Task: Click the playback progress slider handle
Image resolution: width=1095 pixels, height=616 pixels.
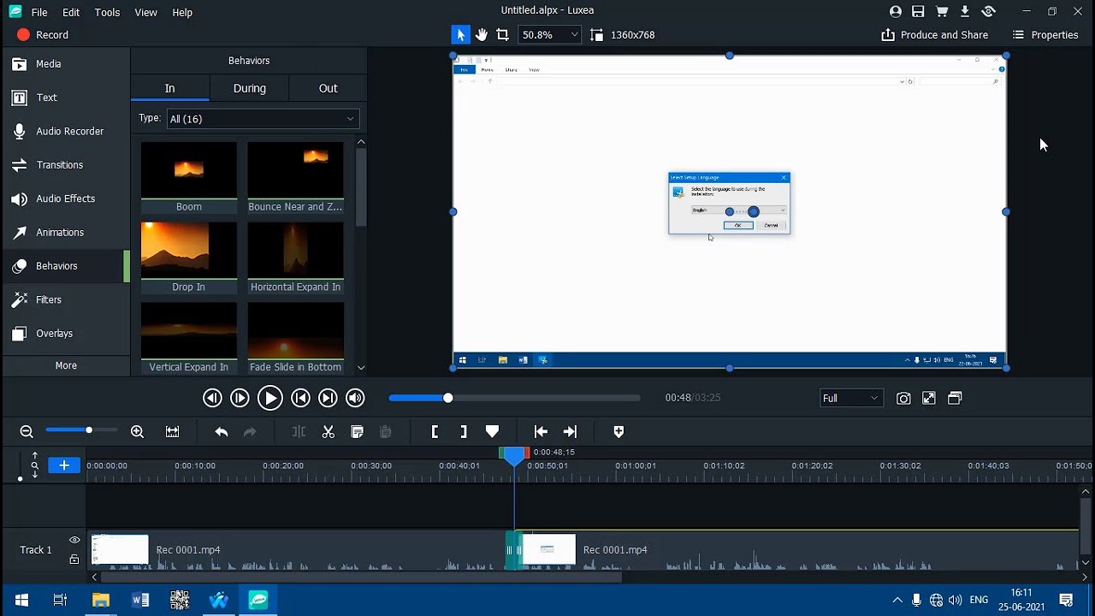Action: click(447, 398)
